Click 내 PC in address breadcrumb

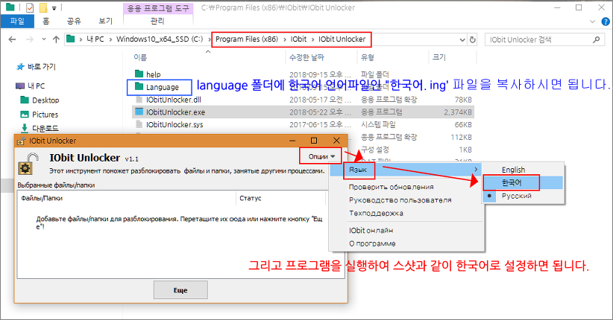(95, 39)
